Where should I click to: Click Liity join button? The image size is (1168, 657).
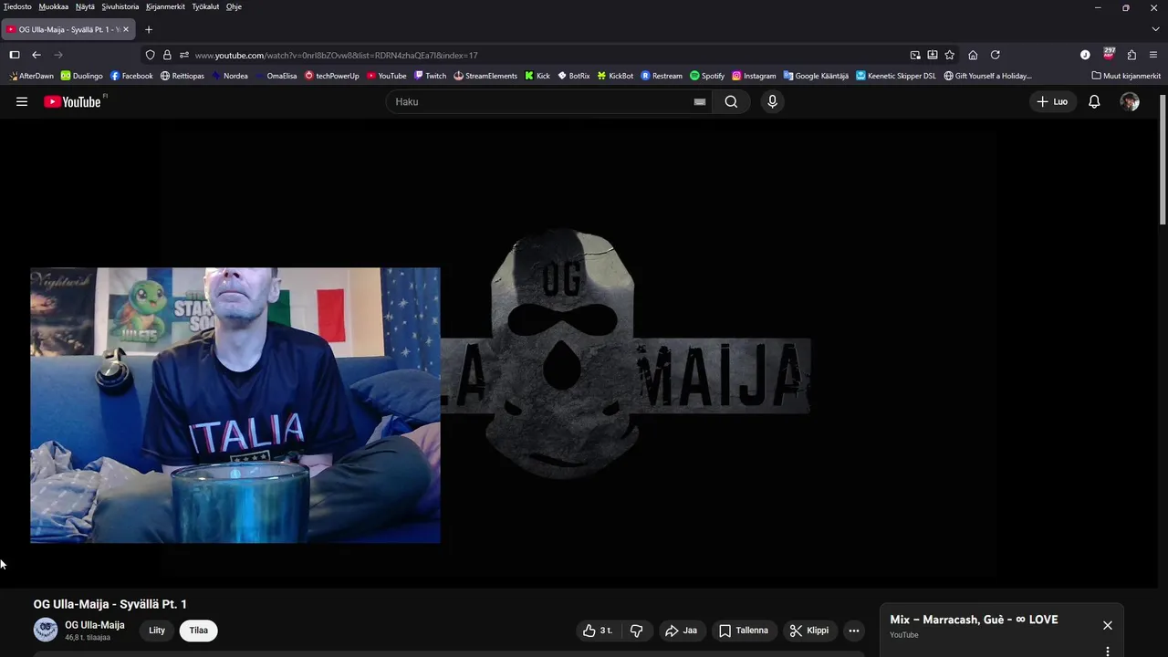click(157, 631)
